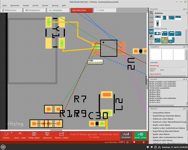Open the Routing menu

[55, 5]
